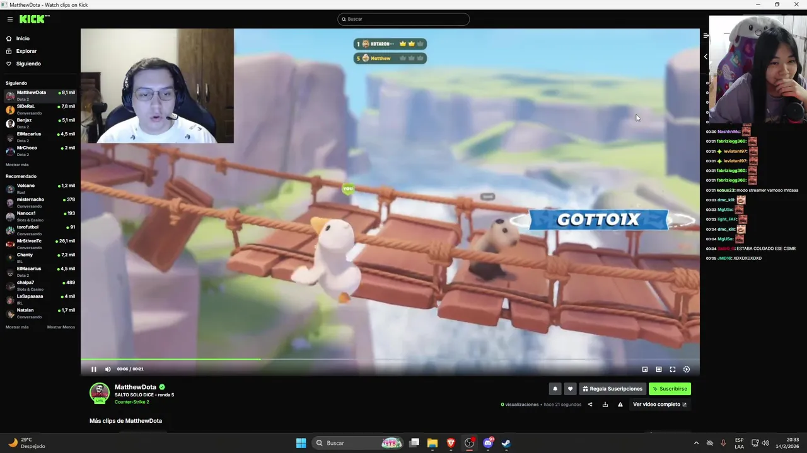Viewport: 807px width, 453px height.
Task: Open the hamburger sidebar menu
Action: [10, 20]
